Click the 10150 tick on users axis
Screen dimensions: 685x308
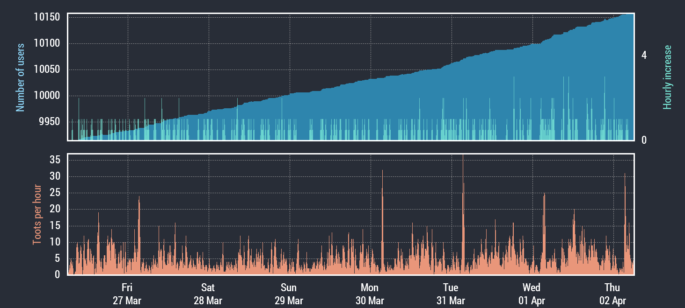click(47, 17)
